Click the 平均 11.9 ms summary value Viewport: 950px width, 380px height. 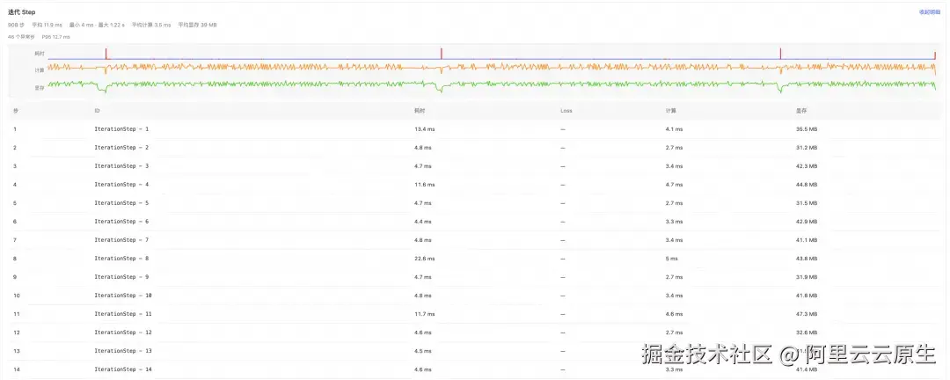pyautogui.click(x=47, y=25)
